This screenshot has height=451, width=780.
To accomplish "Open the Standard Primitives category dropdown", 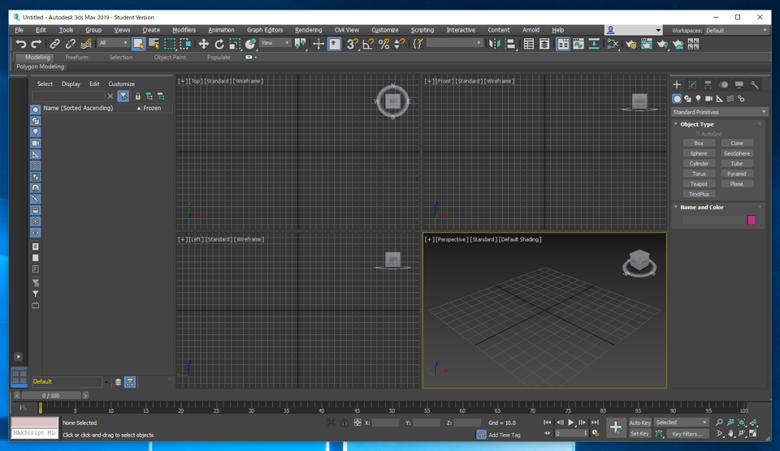I will pyautogui.click(x=719, y=112).
